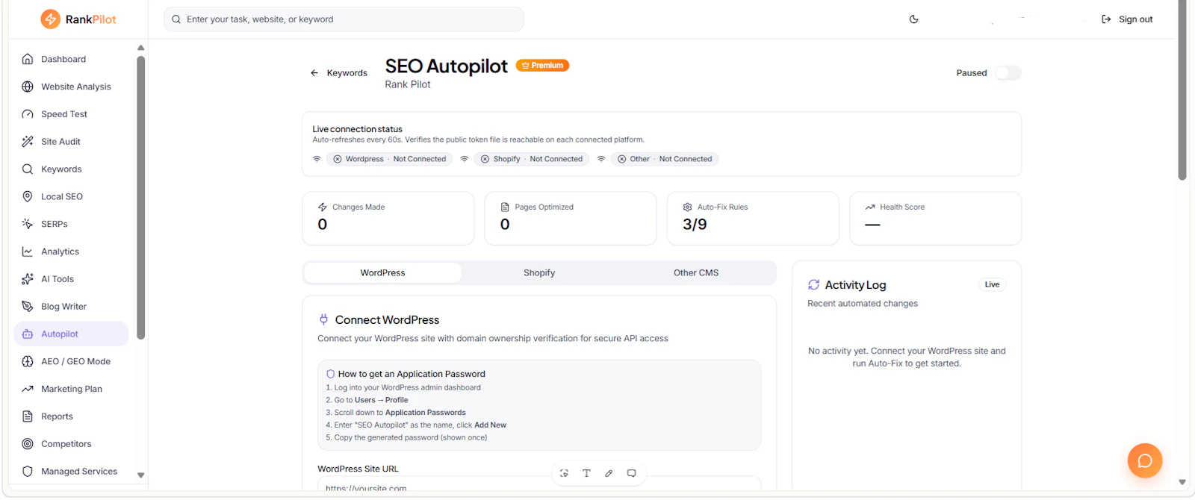Open the Blog Writer menu item
Screen dimensions: 1195x500
pos(71,307)
